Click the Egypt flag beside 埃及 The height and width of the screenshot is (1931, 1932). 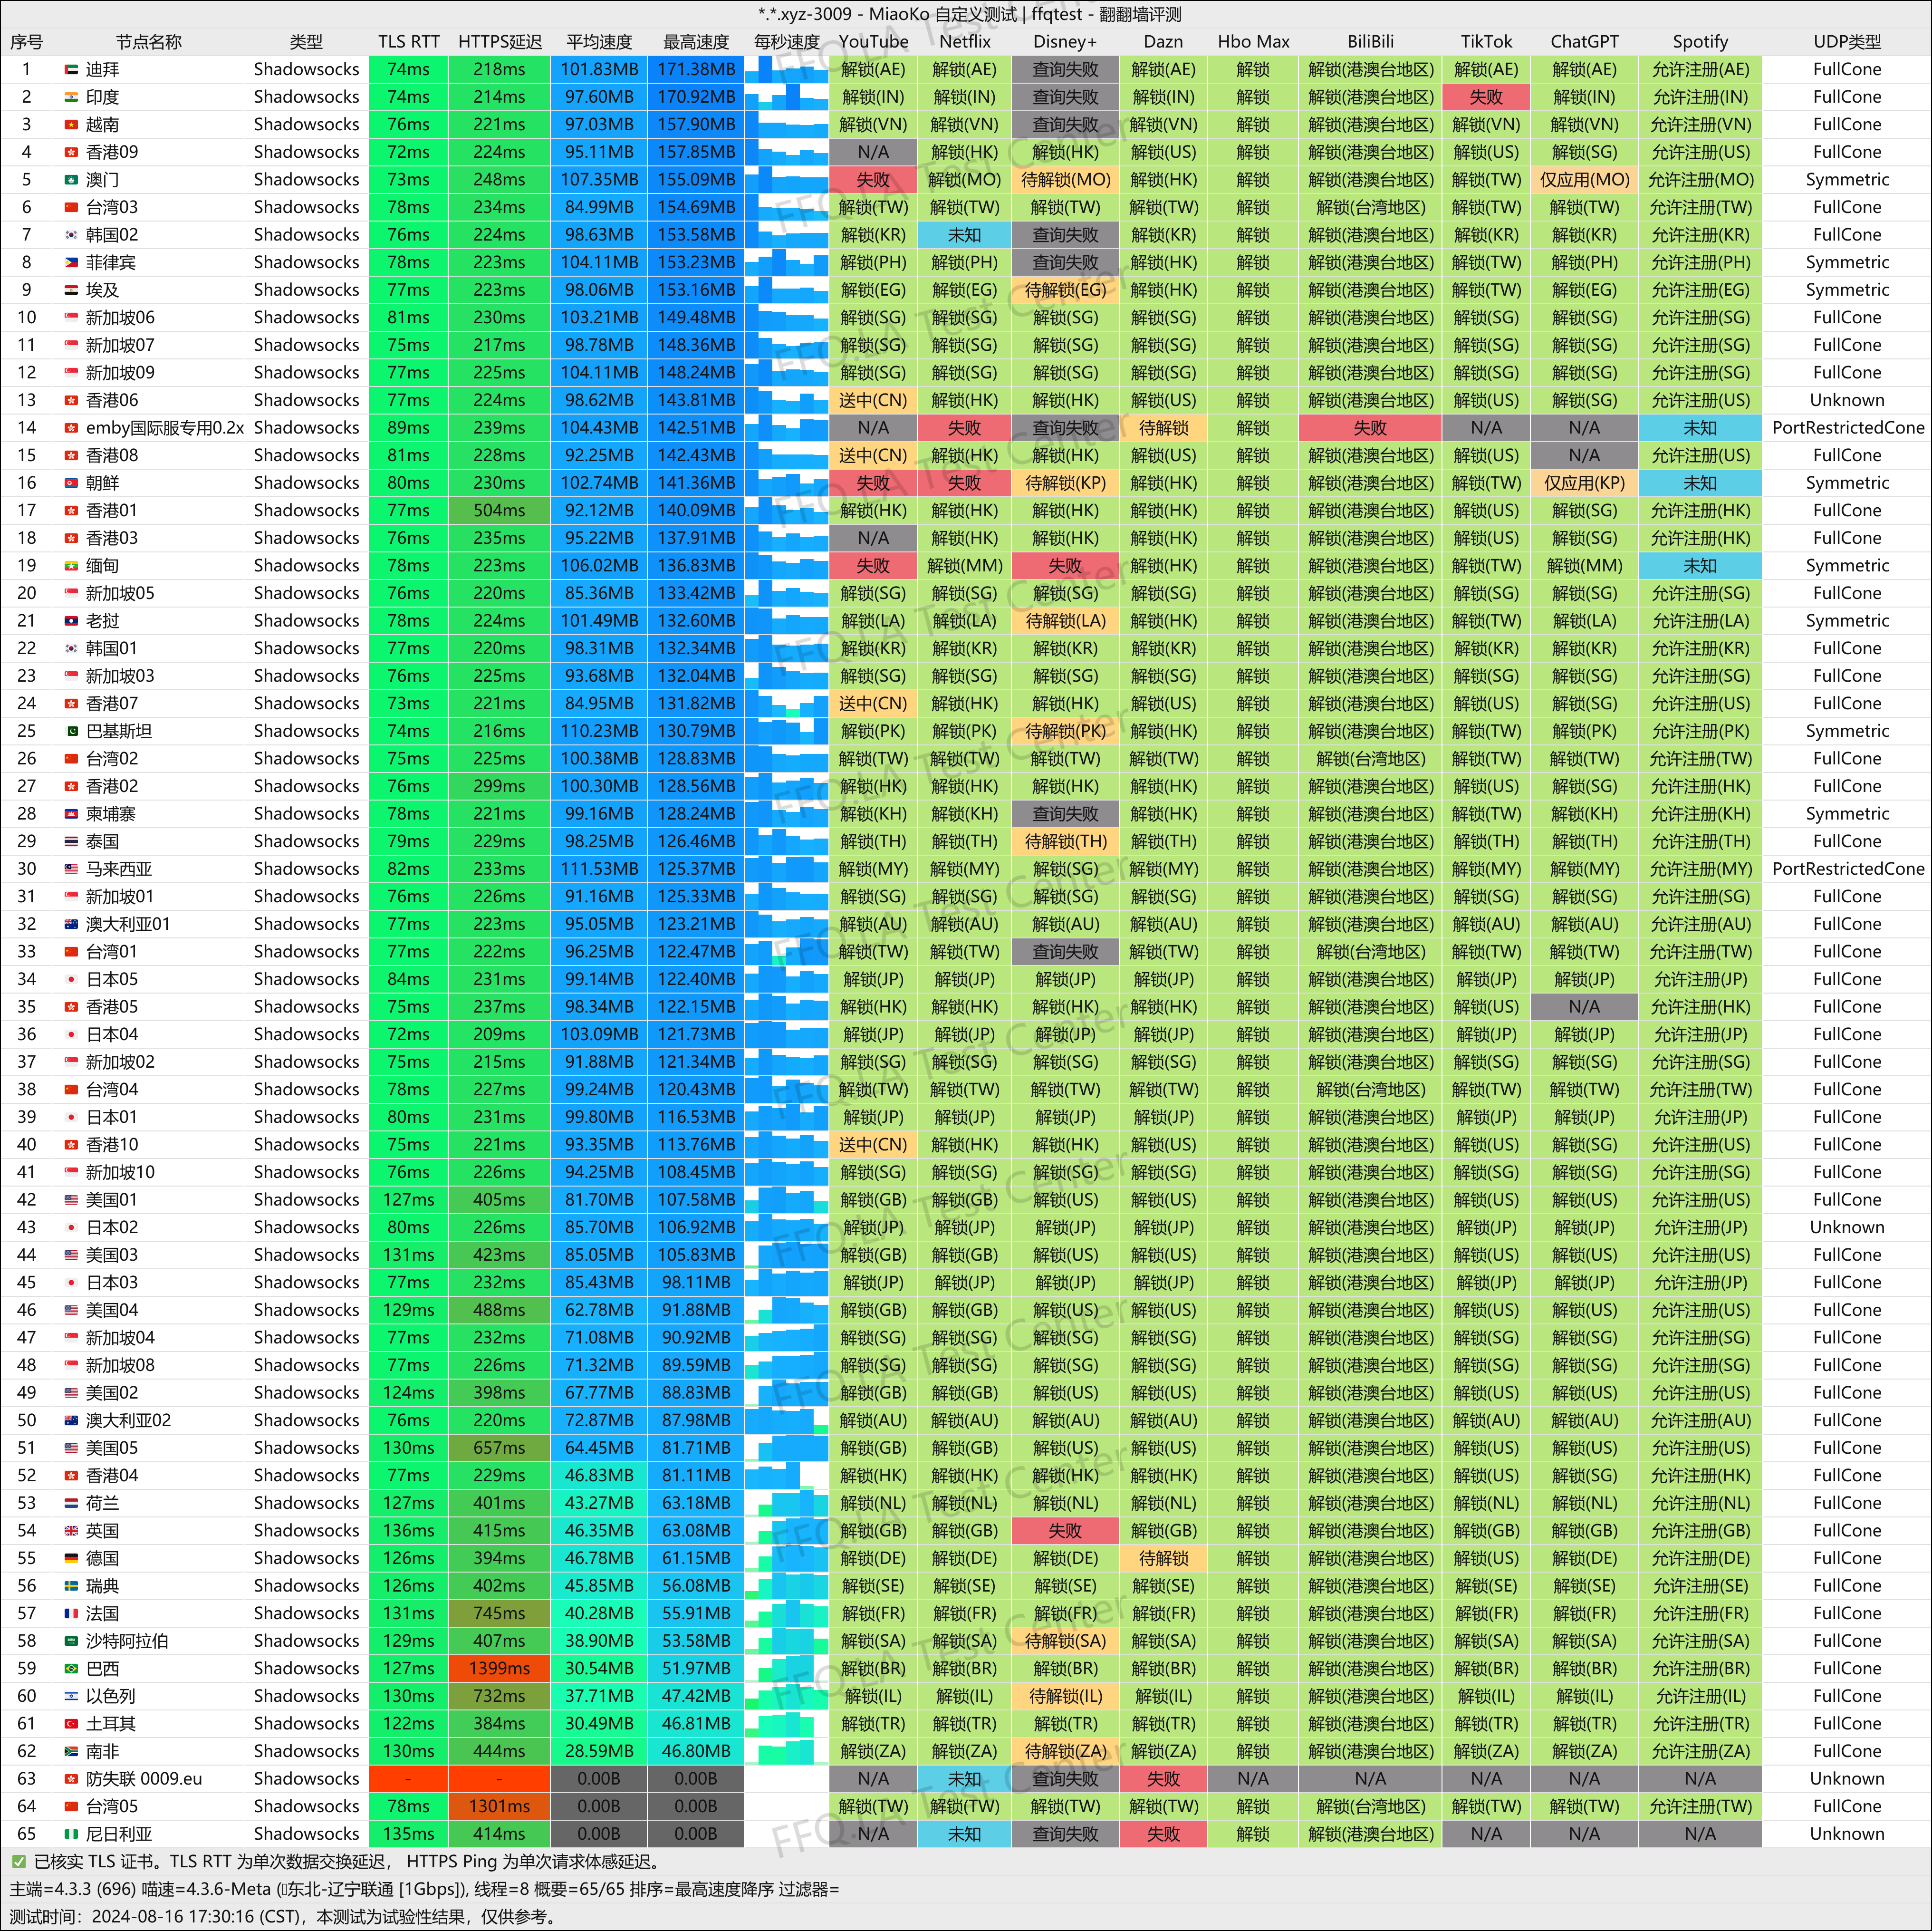click(71, 290)
